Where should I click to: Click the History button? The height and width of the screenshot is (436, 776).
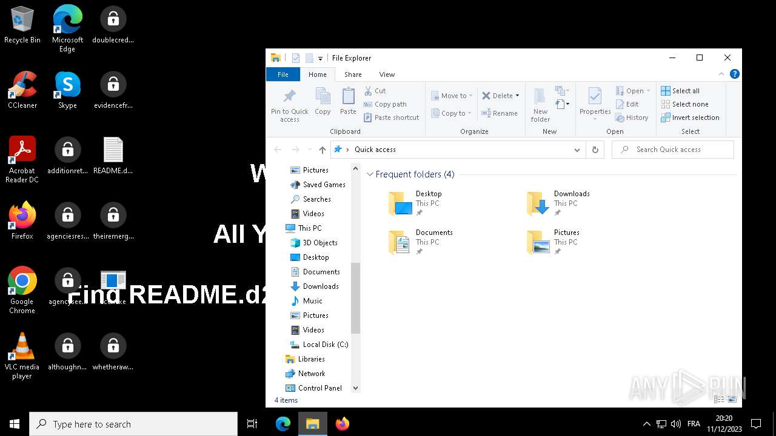point(632,117)
